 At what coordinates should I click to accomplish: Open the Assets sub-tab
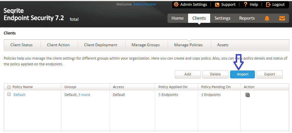pos(223,45)
